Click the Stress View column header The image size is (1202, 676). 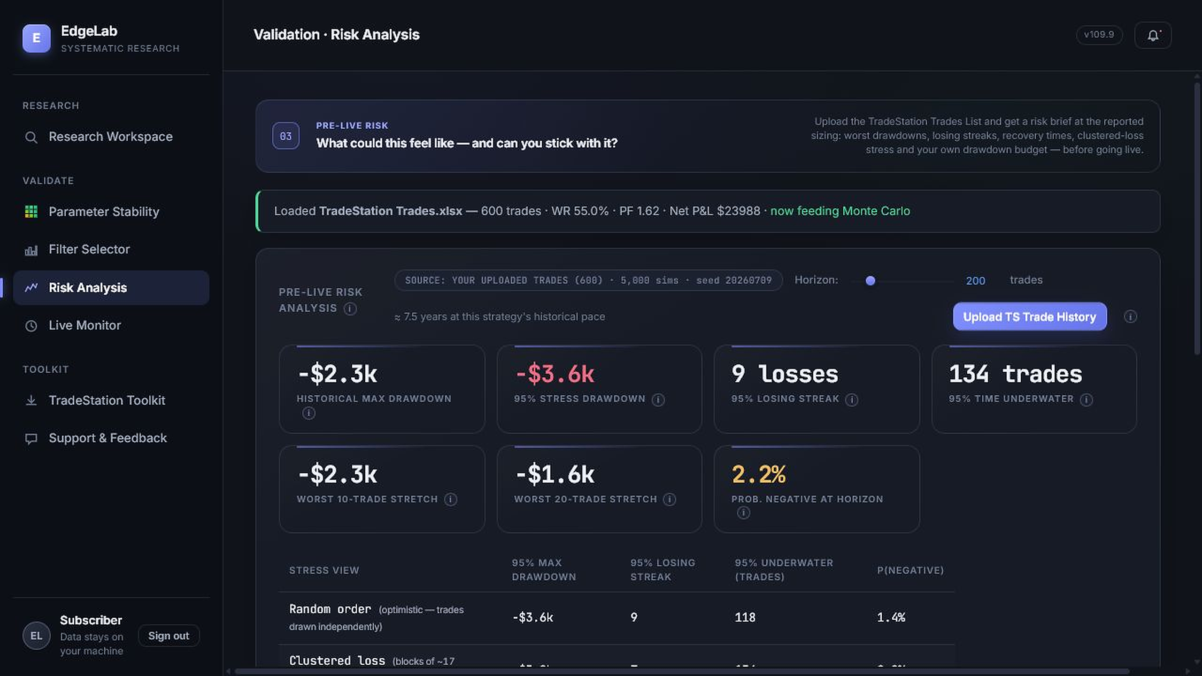tap(324, 570)
